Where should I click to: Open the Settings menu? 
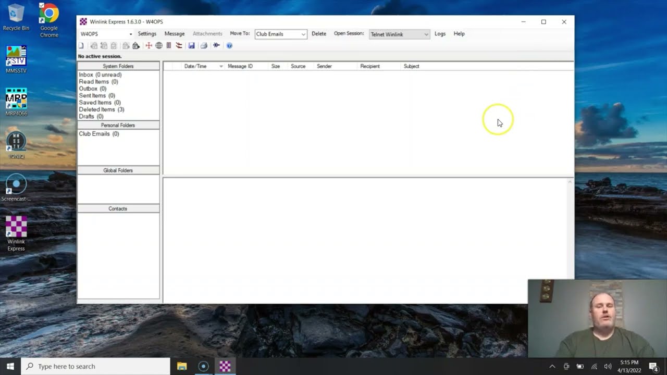click(147, 34)
